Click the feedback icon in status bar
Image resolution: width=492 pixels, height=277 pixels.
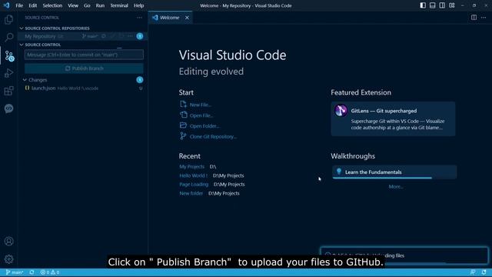[x=473, y=272]
